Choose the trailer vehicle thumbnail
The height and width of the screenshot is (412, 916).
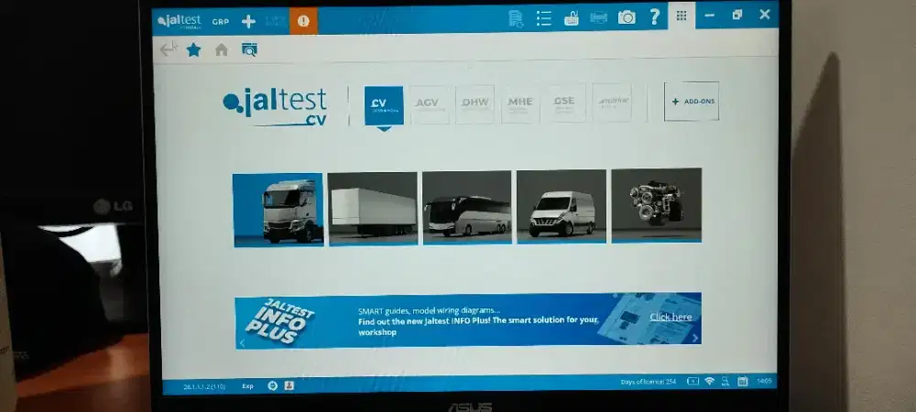coord(373,209)
